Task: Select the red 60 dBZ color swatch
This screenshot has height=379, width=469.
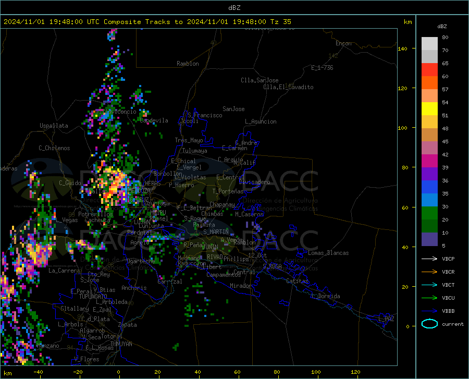Action: coord(429,70)
